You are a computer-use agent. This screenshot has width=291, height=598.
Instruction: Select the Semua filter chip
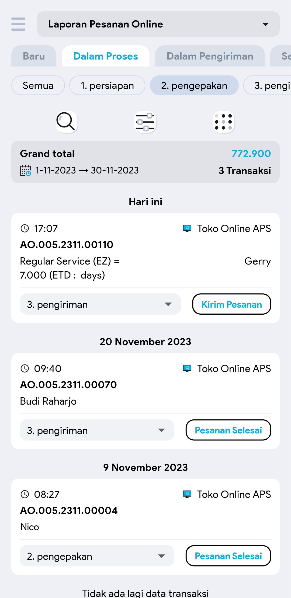tap(38, 86)
